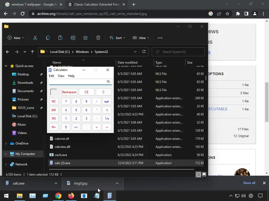Click the Paste clipboard icon in Explorer toolbar

tap(60, 38)
